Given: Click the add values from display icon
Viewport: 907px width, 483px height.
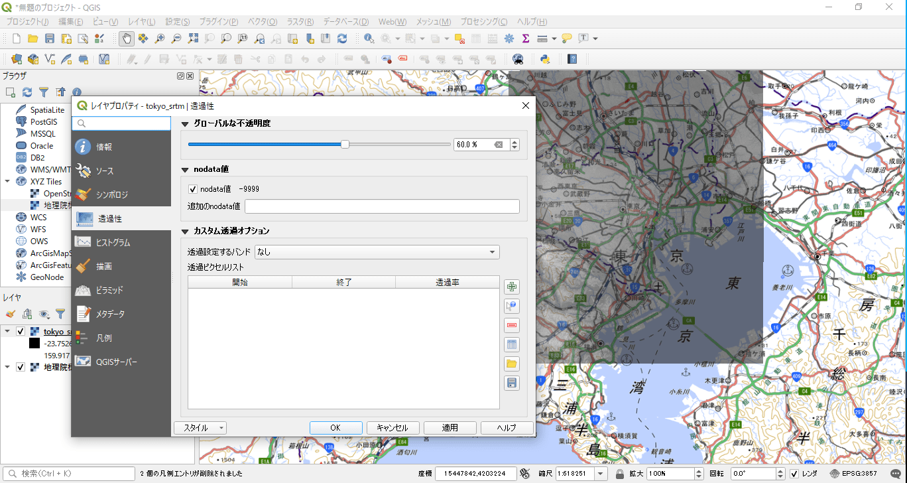Looking at the screenshot, I should [x=512, y=307].
